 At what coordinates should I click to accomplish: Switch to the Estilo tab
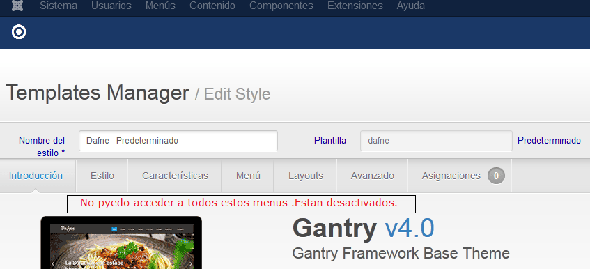tap(102, 176)
